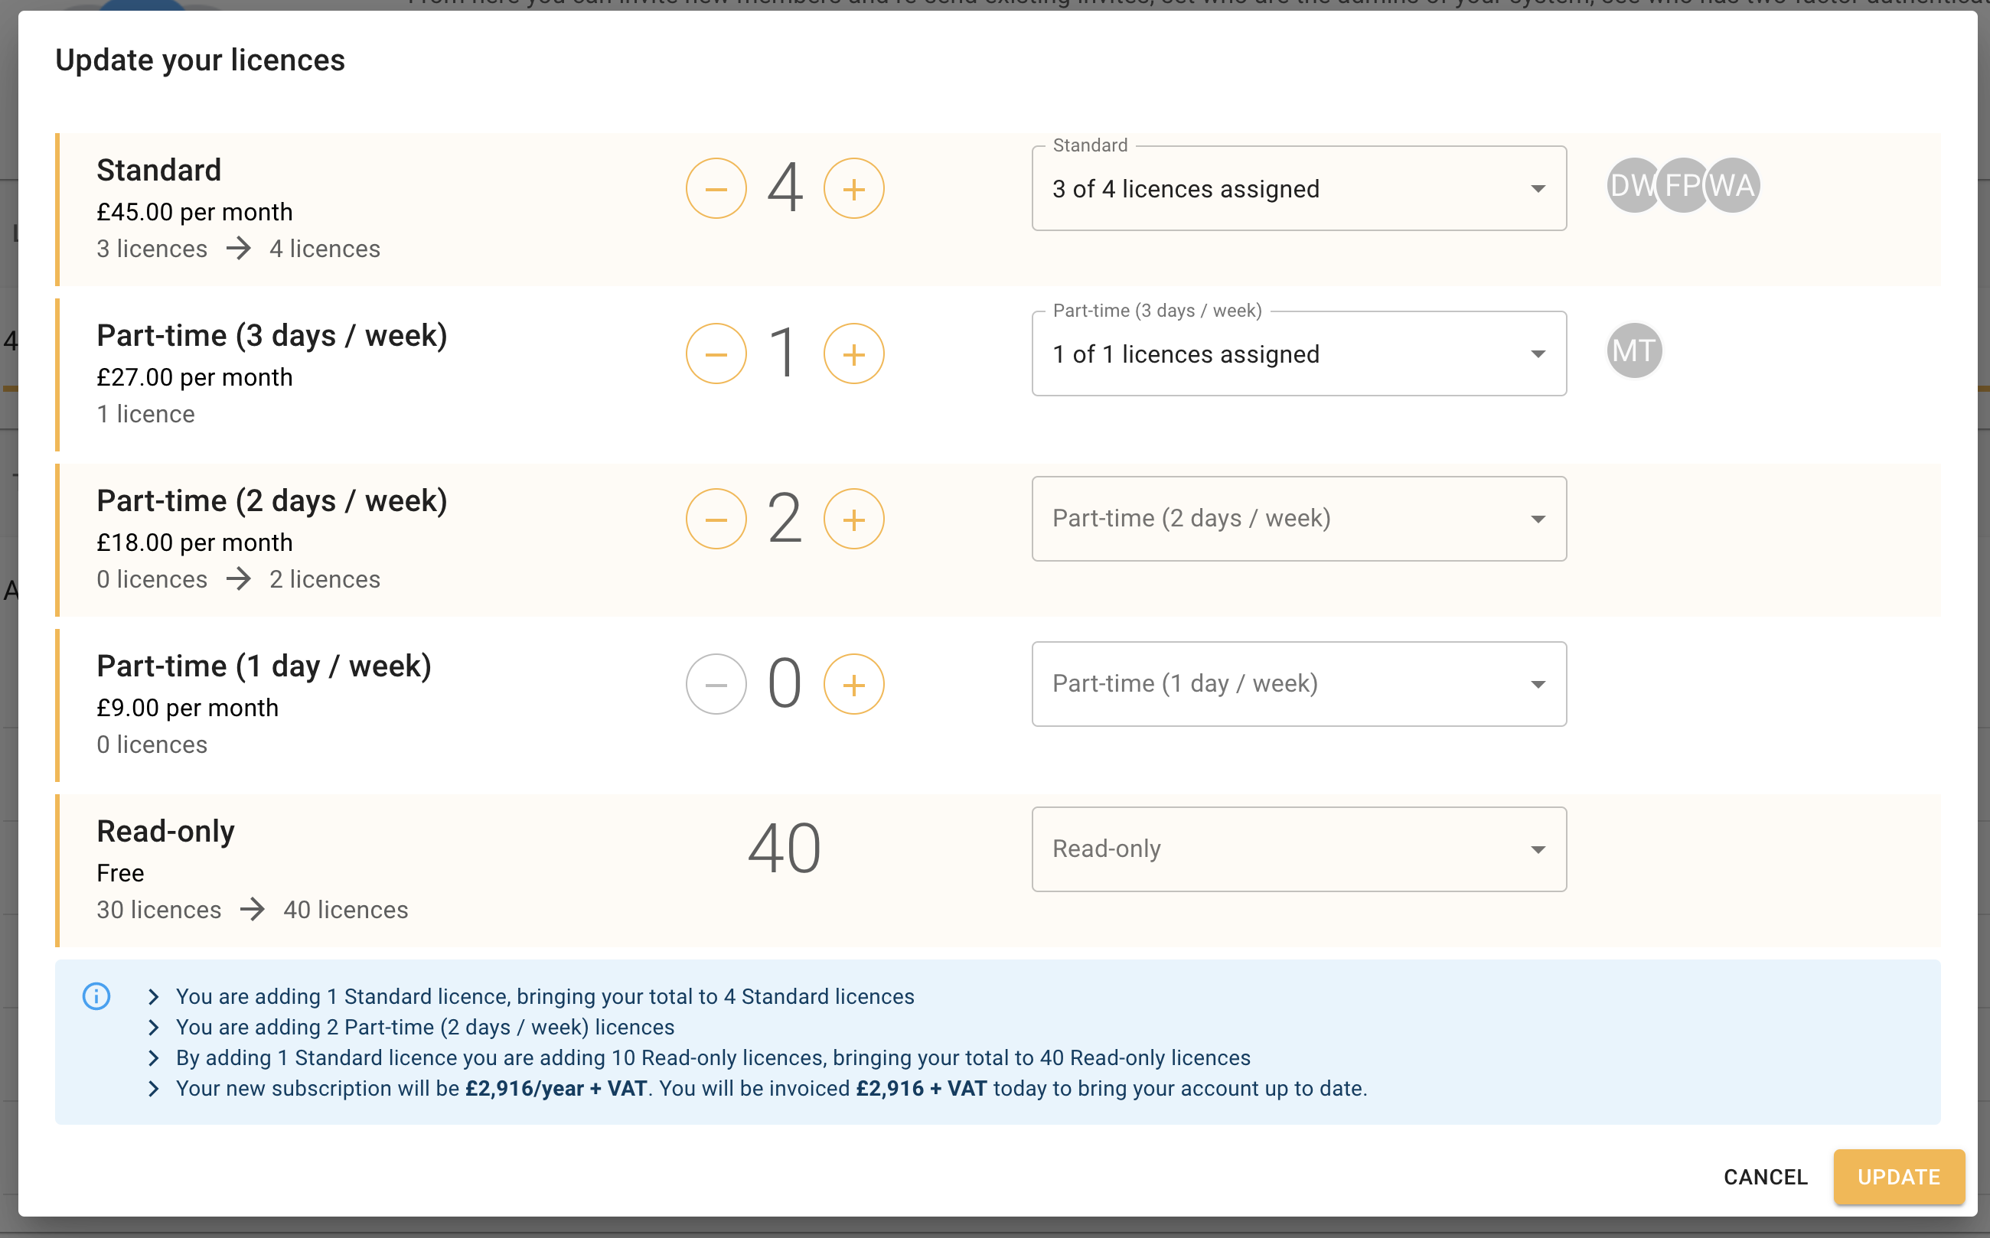Open Part-time 3 days assignment dropdown
Screen dimensions: 1990x1238
tap(1298, 354)
